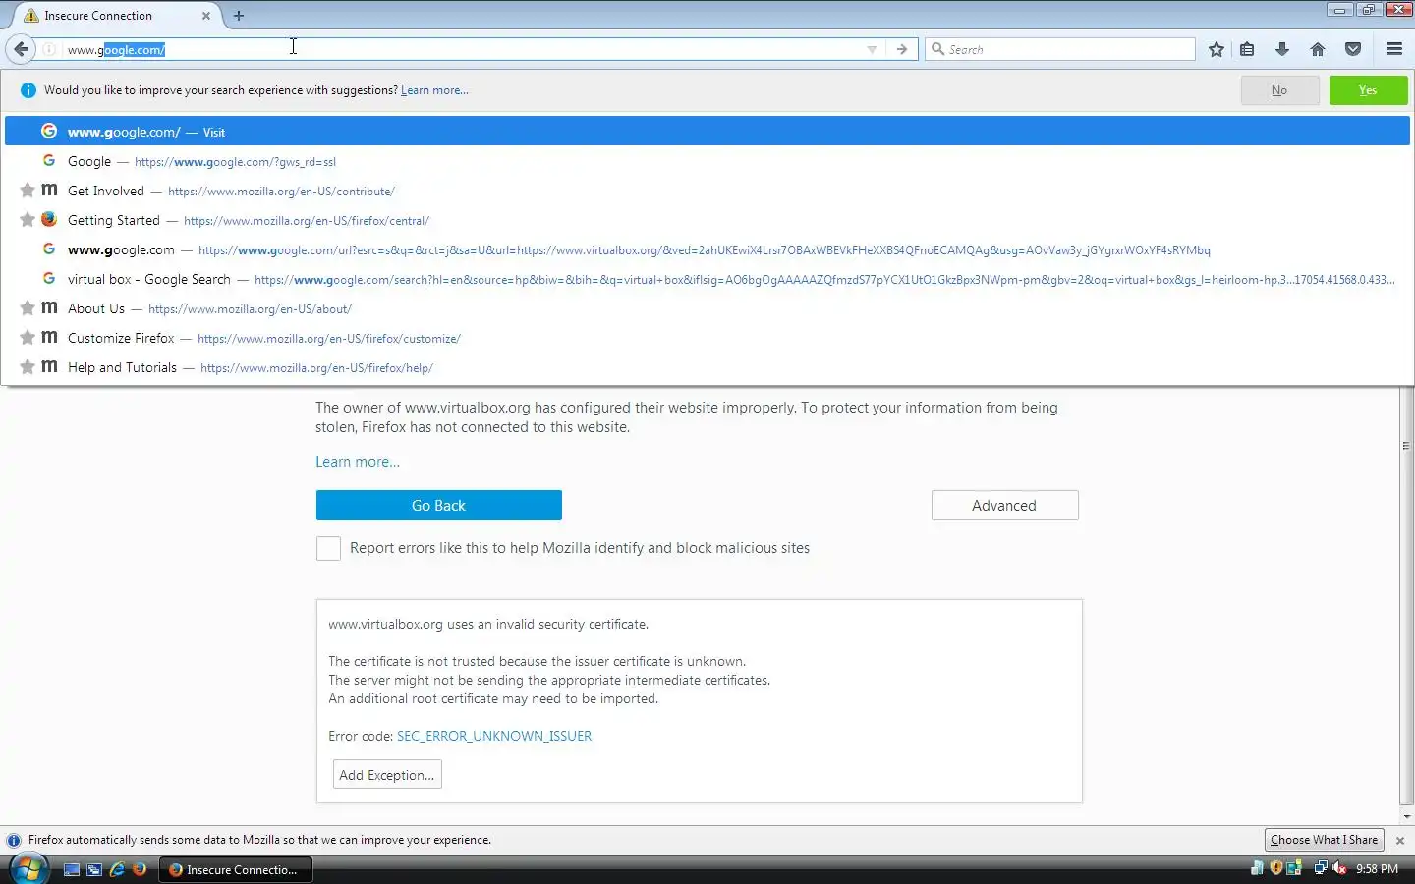Click the address bar URL text field

point(462,49)
